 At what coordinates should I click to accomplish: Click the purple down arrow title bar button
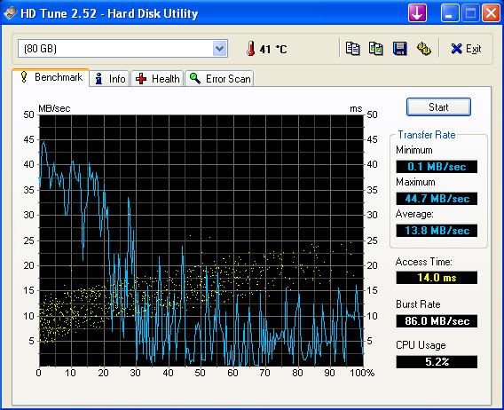pyautogui.click(x=417, y=13)
